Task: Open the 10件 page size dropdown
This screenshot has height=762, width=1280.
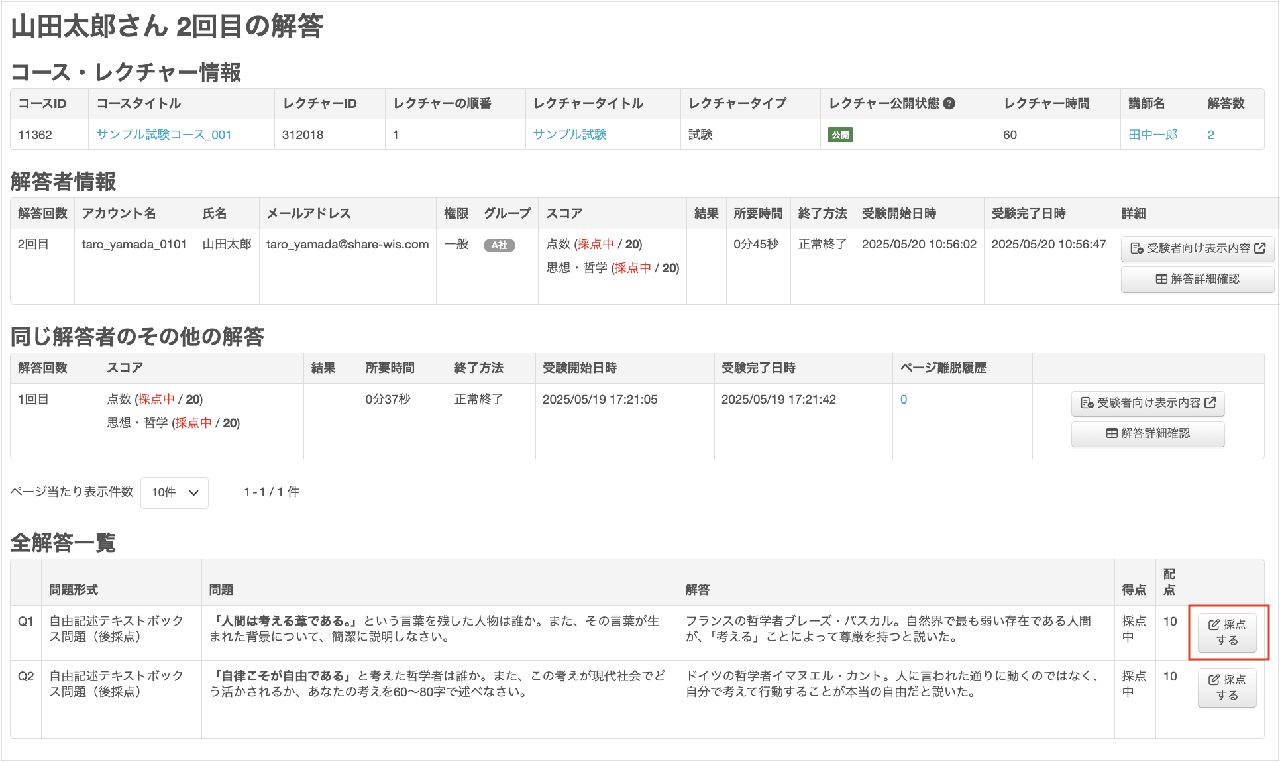Action: (x=175, y=492)
